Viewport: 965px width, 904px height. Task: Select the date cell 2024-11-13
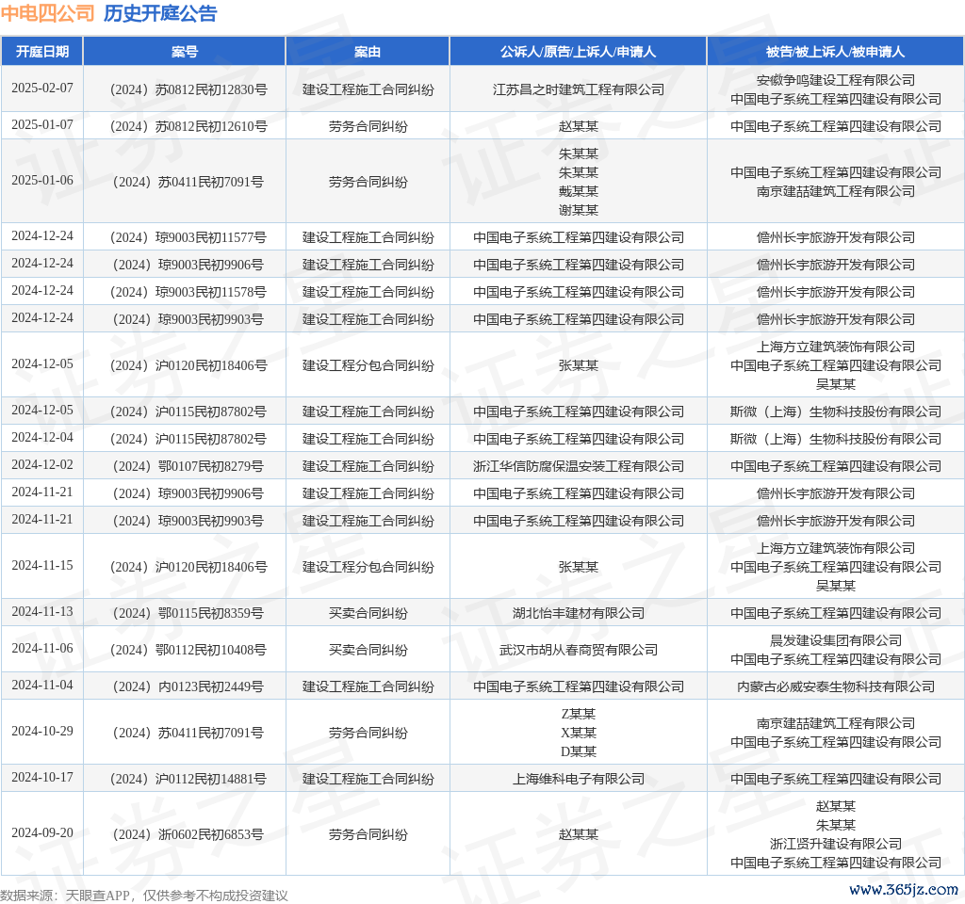41,611
